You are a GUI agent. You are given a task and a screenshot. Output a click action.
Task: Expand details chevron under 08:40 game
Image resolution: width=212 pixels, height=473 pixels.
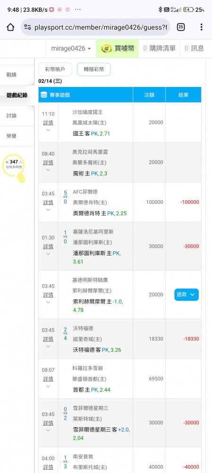48,170
